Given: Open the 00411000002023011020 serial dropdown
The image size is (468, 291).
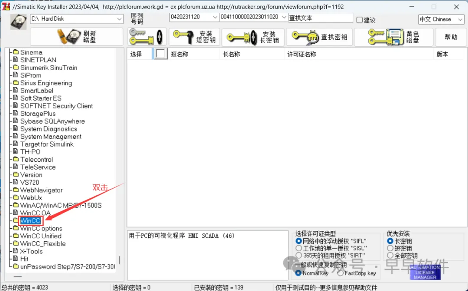Looking at the screenshot, I should point(253,17).
